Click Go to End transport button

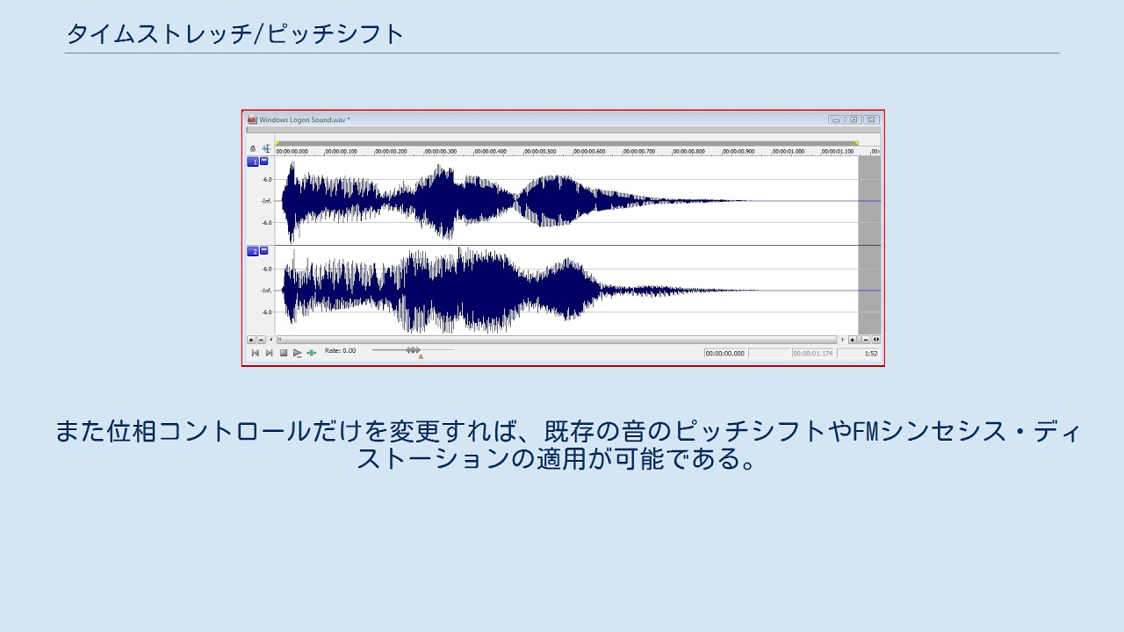tap(270, 353)
